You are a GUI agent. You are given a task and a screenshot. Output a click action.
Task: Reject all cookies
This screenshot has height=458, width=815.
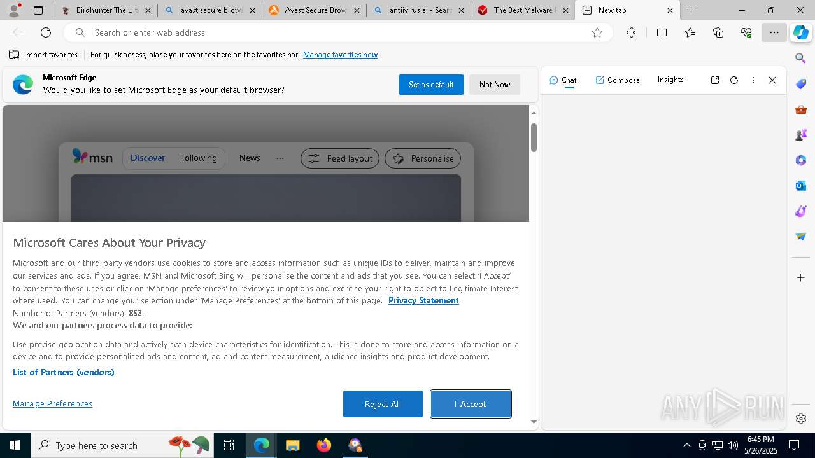(x=383, y=404)
